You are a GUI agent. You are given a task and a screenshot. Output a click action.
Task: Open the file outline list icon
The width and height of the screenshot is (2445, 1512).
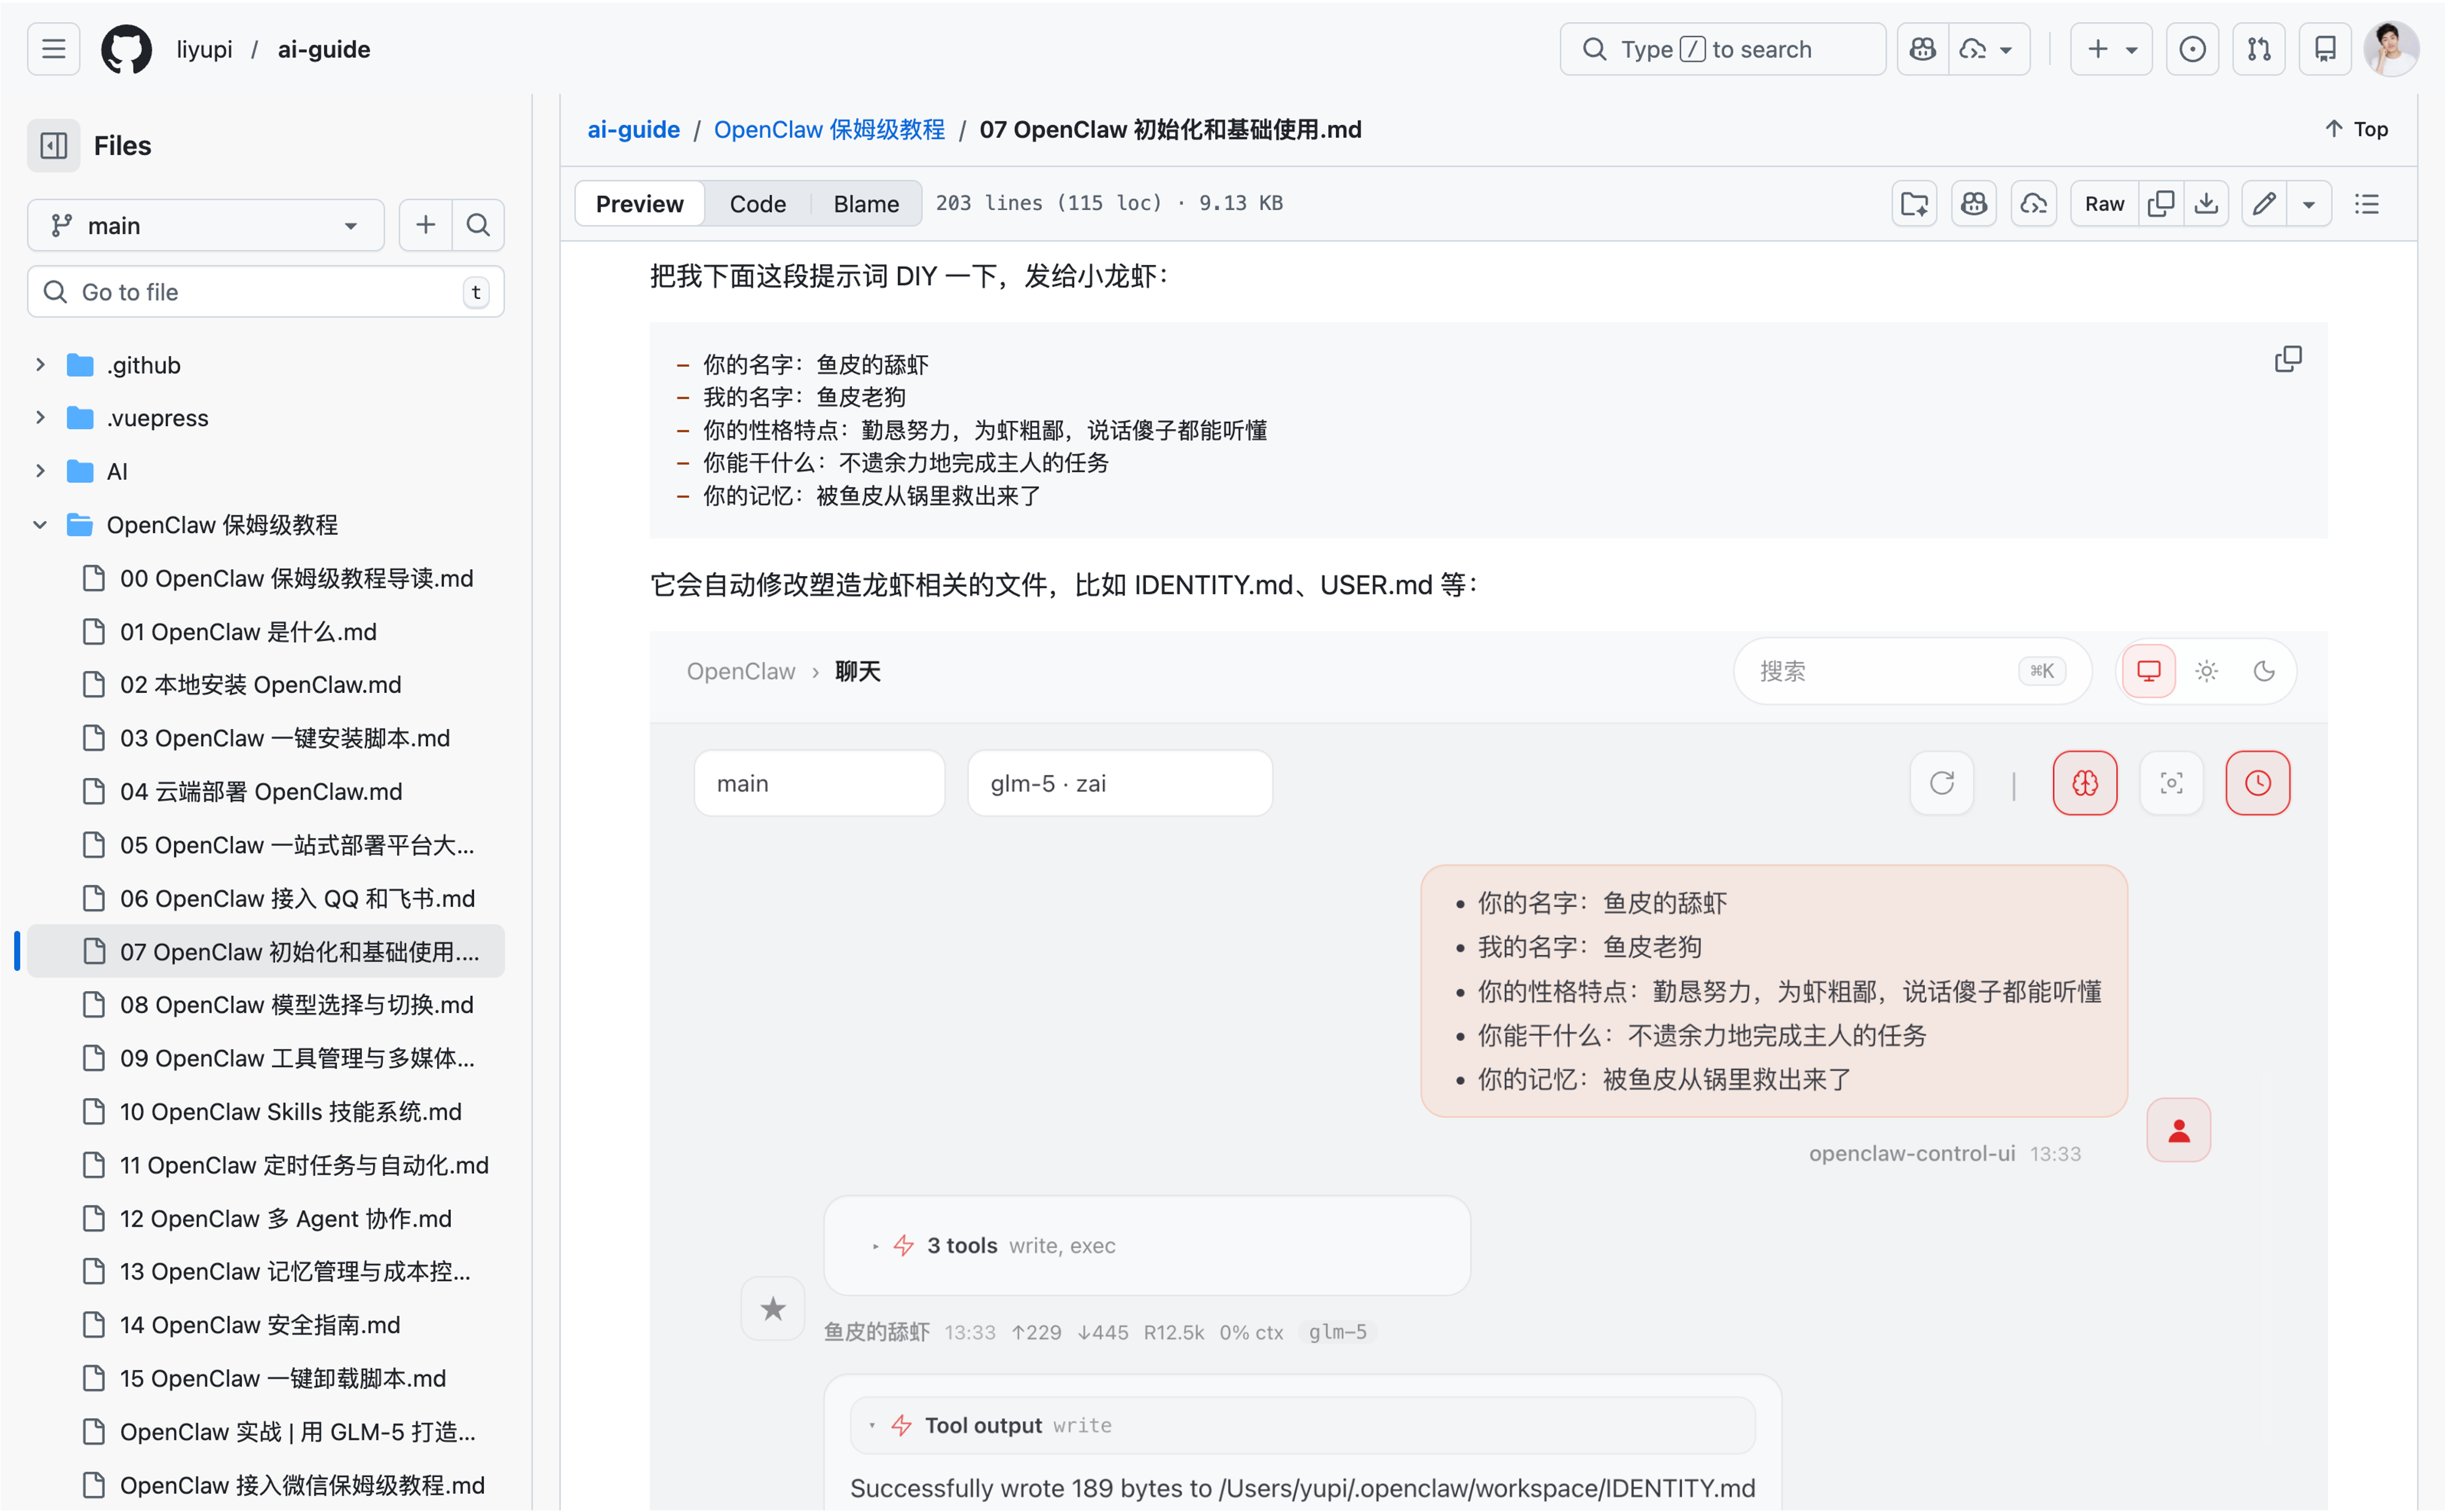pos(2368,203)
